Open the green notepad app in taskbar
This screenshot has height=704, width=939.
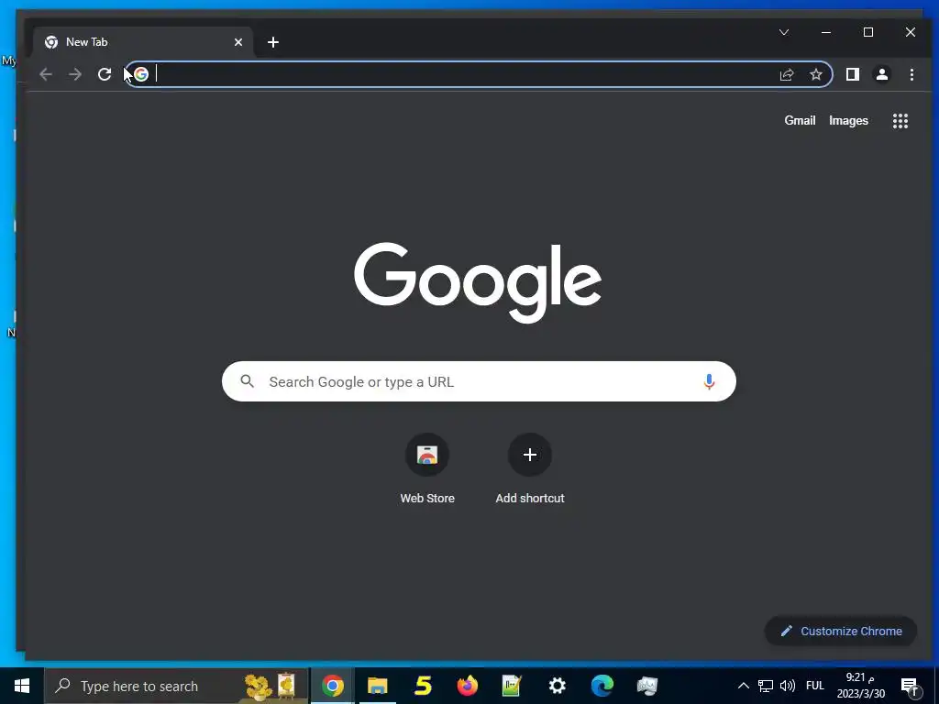click(x=512, y=686)
